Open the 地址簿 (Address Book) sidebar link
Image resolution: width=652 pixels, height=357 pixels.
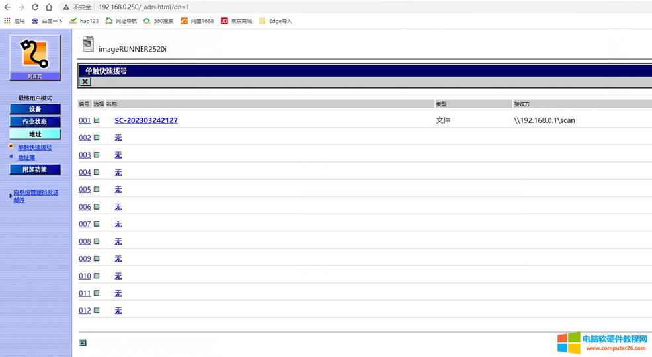(x=26, y=157)
